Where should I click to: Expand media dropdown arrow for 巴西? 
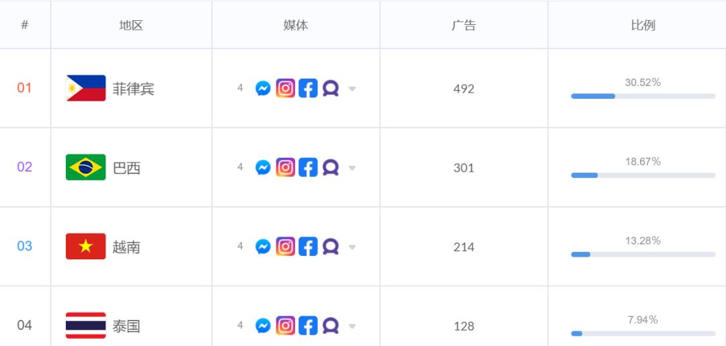pyautogui.click(x=352, y=168)
